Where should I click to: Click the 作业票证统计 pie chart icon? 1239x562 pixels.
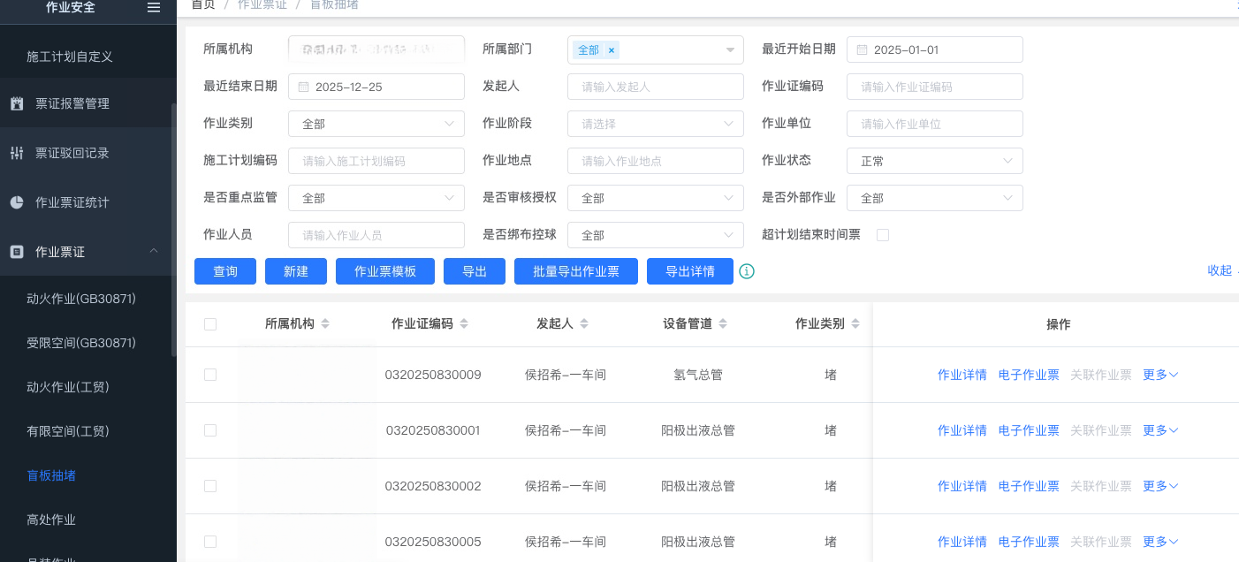pos(17,202)
